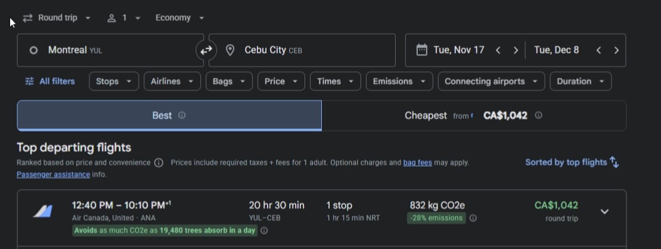
Task: Click the Montreal YUL origin field
Action: coord(110,50)
